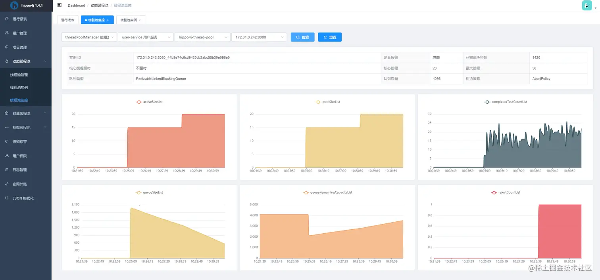Click the 重置 reset button
This screenshot has height=280, width=600.
click(330, 37)
